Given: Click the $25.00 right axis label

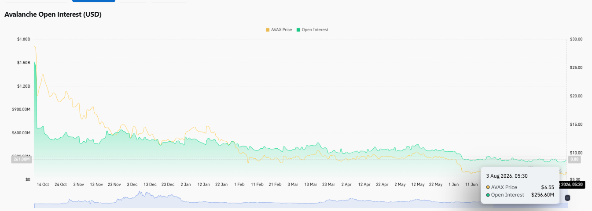Looking at the screenshot, I should pyautogui.click(x=576, y=68).
